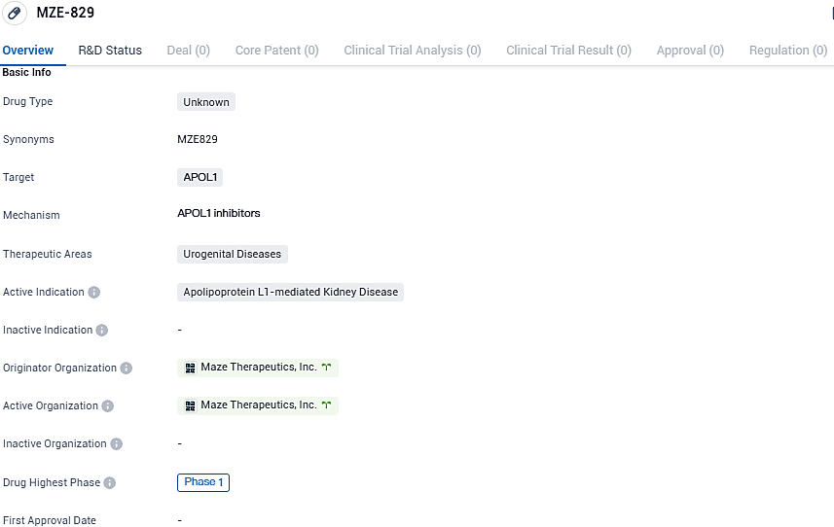834x527 pixels.
Task: Click the info icon next to Drug Highest Phase
Action: tap(110, 483)
